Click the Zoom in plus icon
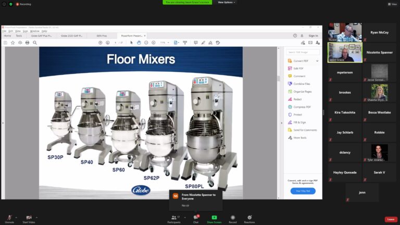The image size is (400, 225). pos(154,43)
